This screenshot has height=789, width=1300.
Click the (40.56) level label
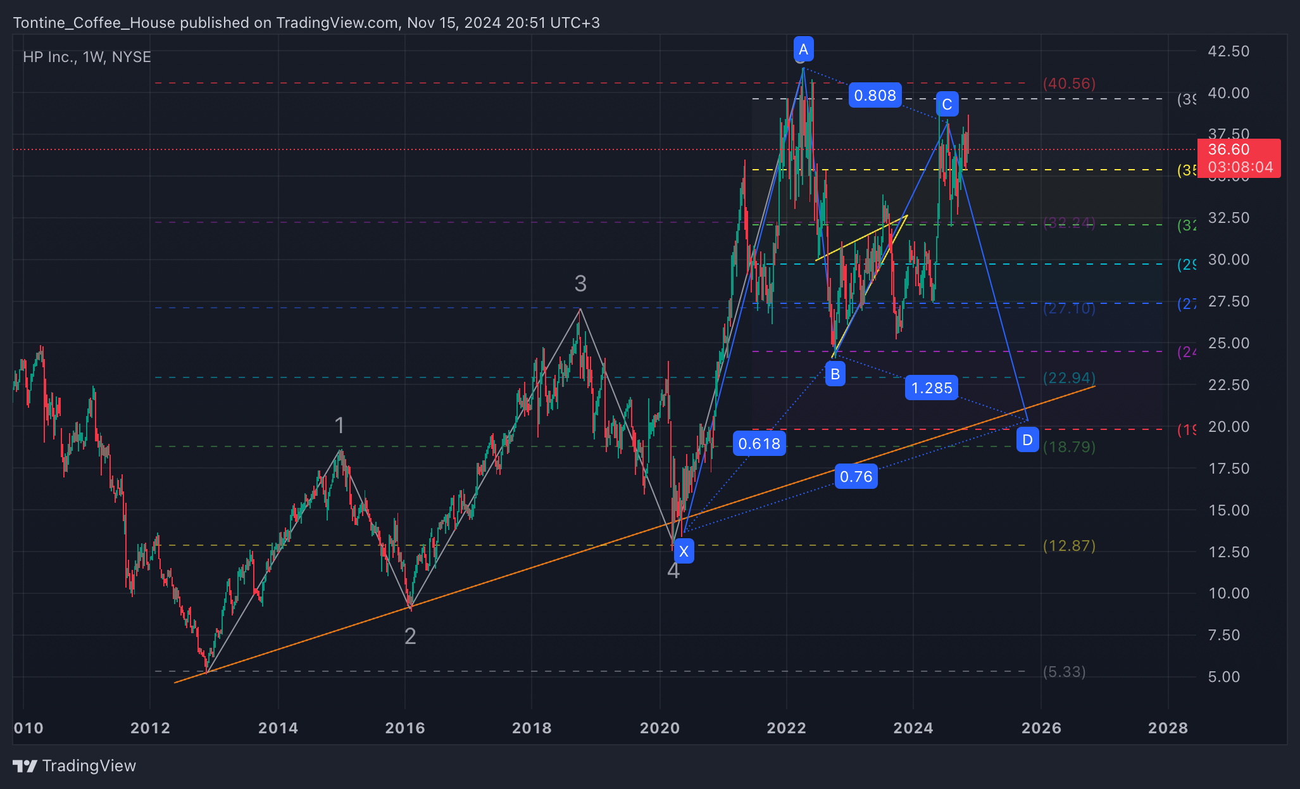click(1069, 84)
